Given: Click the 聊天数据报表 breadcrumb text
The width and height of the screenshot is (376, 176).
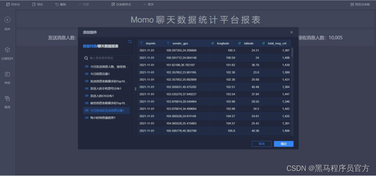Looking at the screenshot, I should pos(108,46).
